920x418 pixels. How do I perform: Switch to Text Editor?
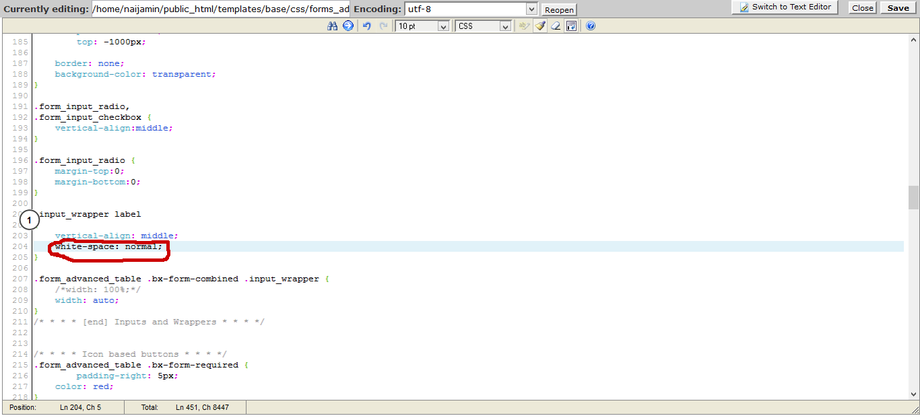pyautogui.click(x=785, y=7)
